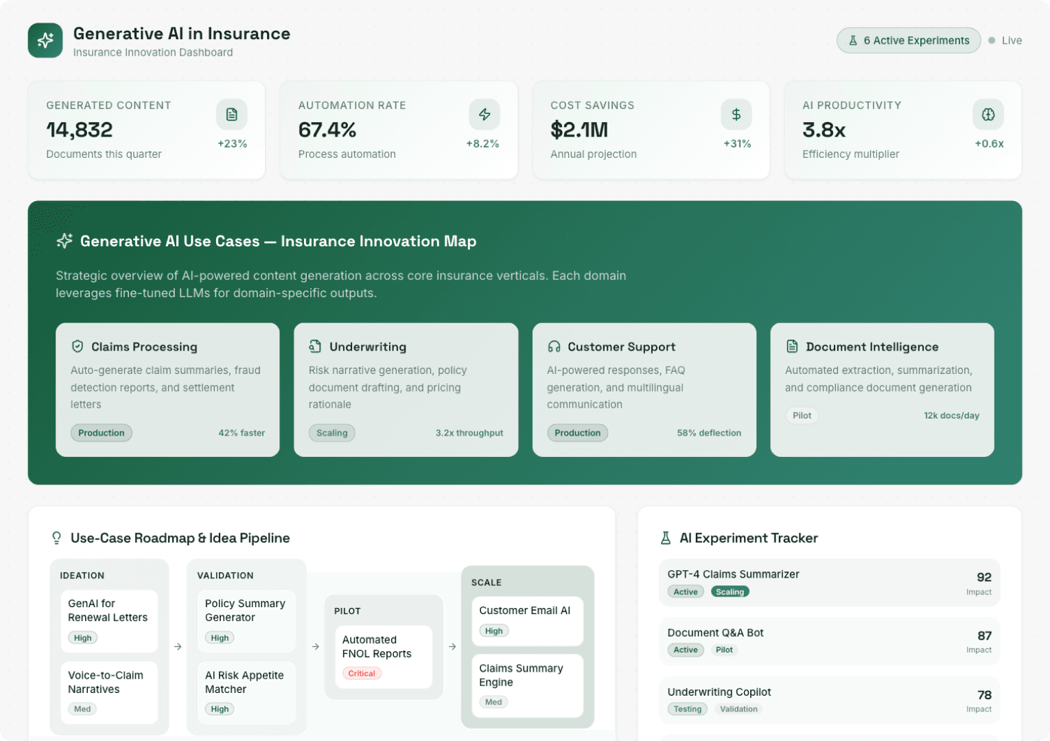Click the file search icon on Underwriting card

pyautogui.click(x=315, y=346)
